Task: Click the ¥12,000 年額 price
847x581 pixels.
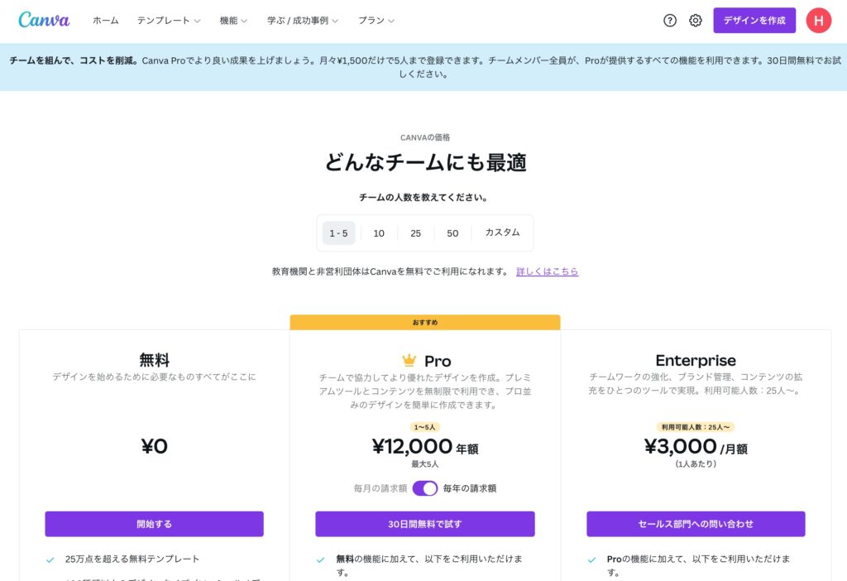Action: tap(425, 446)
